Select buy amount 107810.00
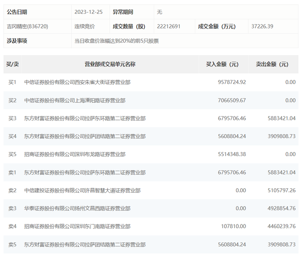This screenshot has width=301, height=255. pos(233,226)
